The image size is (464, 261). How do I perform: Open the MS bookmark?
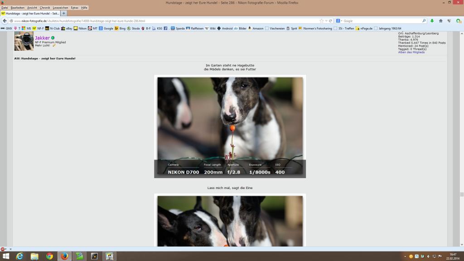click(x=26, y=29)
